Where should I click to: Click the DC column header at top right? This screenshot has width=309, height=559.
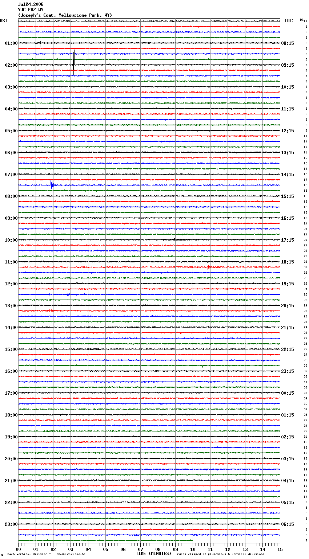[x=302, y=20]
